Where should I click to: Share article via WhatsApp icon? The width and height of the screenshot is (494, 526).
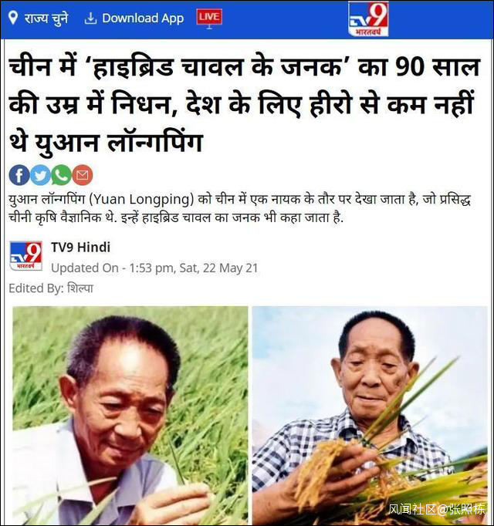61,175
